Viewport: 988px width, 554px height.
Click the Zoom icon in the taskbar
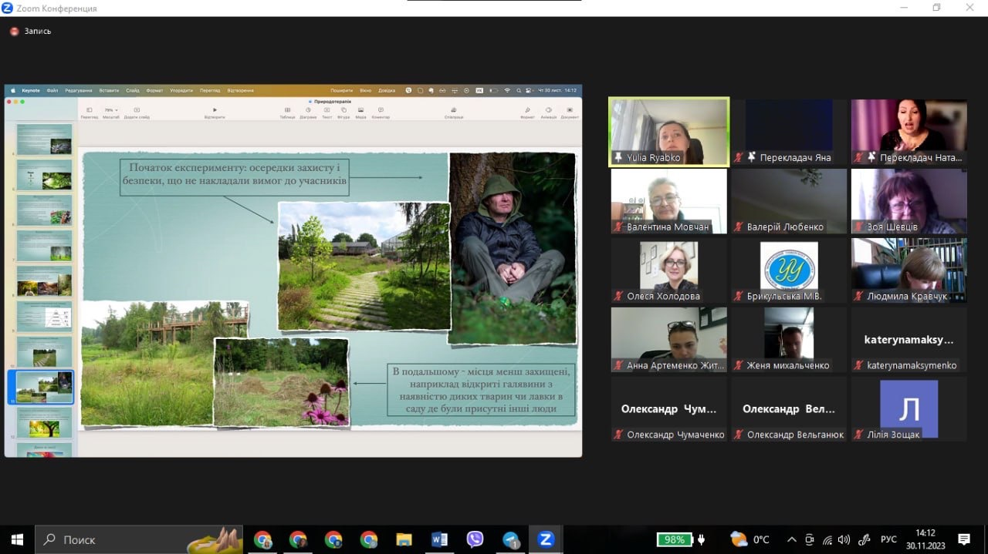[x=546, y=539]
